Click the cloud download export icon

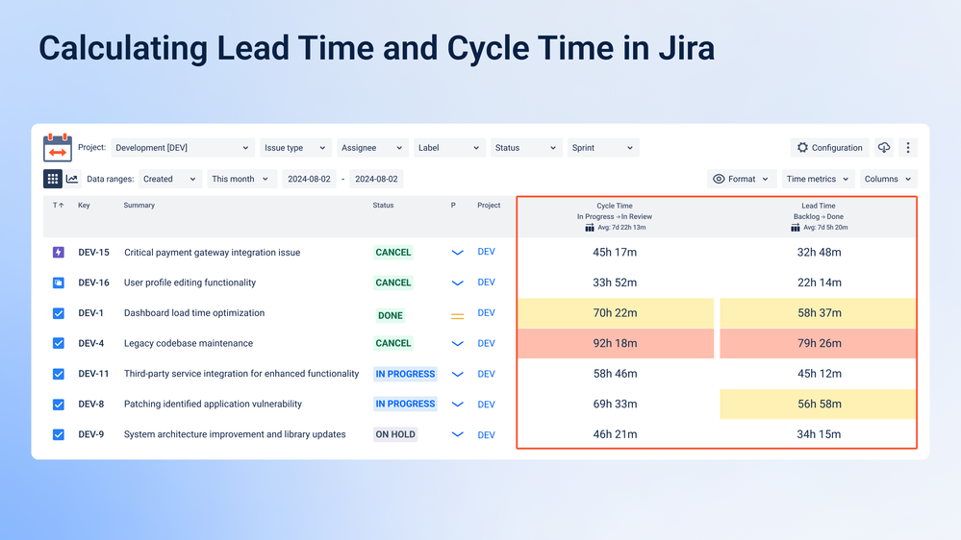click(884, 148)
